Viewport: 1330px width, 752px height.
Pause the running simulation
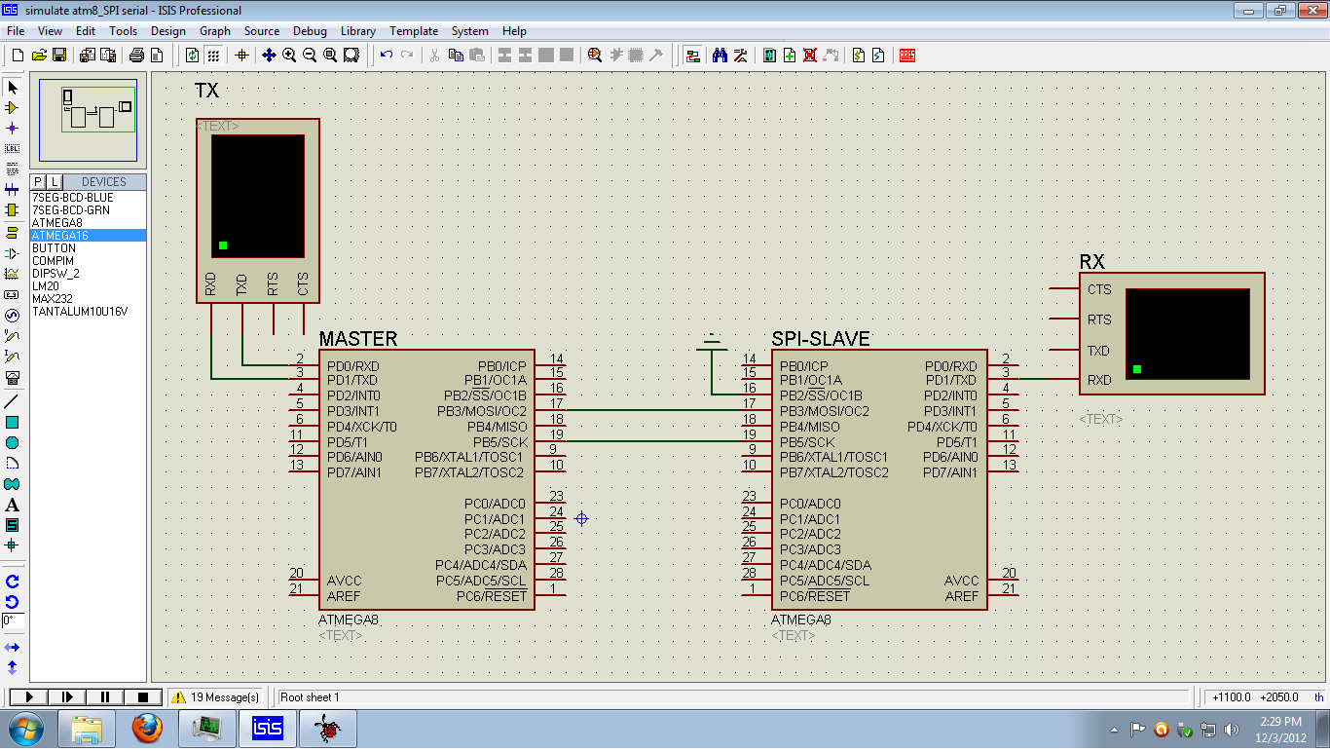point(103,696)
